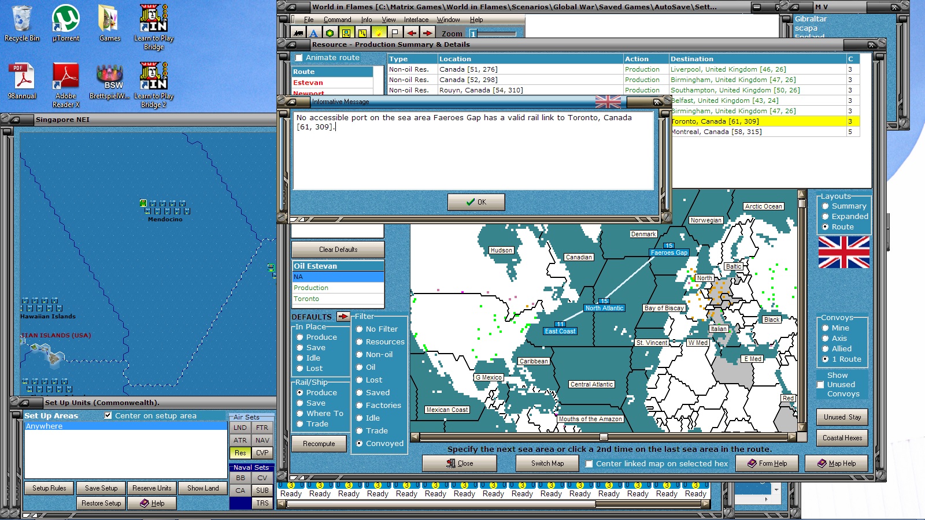The image size is (925, 520).
Task: Click the train icon in the toolbar
Action: (x=298, y=34)
